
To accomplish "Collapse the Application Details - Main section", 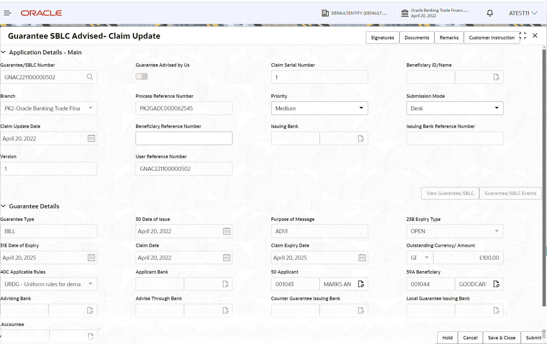I will point(3,52).
